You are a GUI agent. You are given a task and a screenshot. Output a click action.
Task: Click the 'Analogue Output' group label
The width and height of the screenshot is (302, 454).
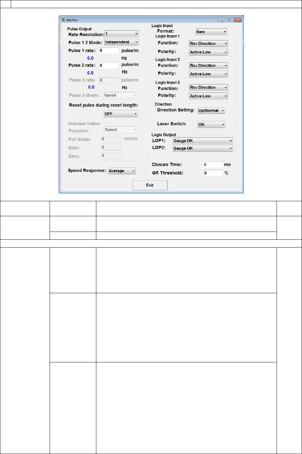(x=84, y=124)
